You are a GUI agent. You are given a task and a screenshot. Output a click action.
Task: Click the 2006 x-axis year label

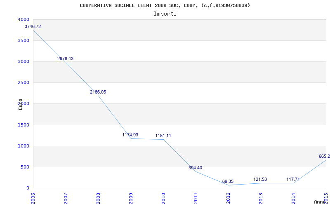(33, 198)
